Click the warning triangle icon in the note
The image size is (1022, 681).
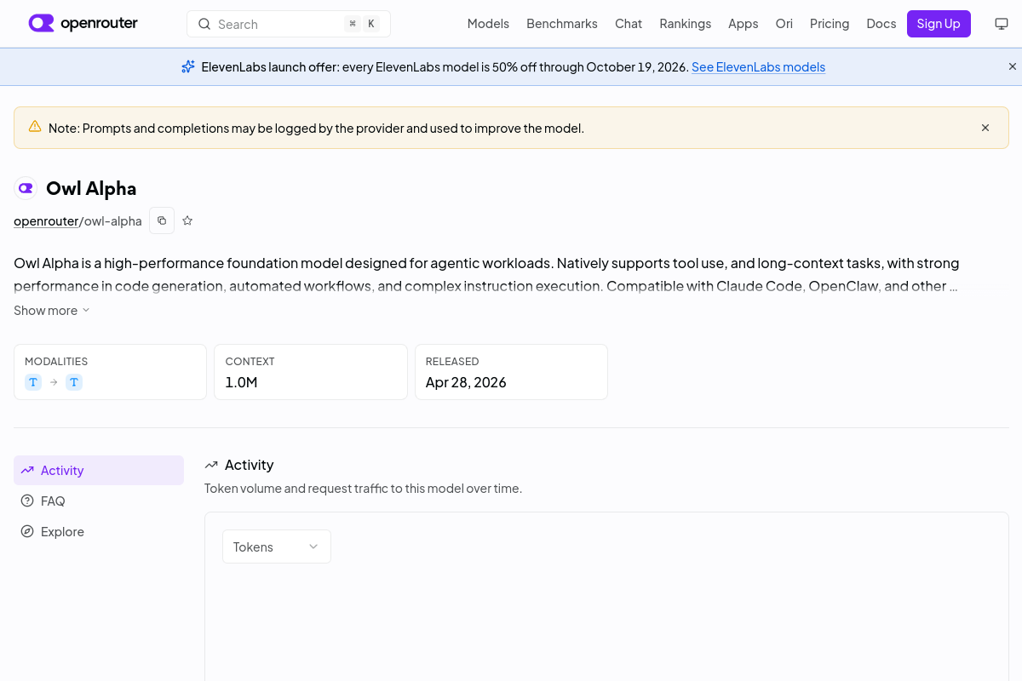(35, 127)
